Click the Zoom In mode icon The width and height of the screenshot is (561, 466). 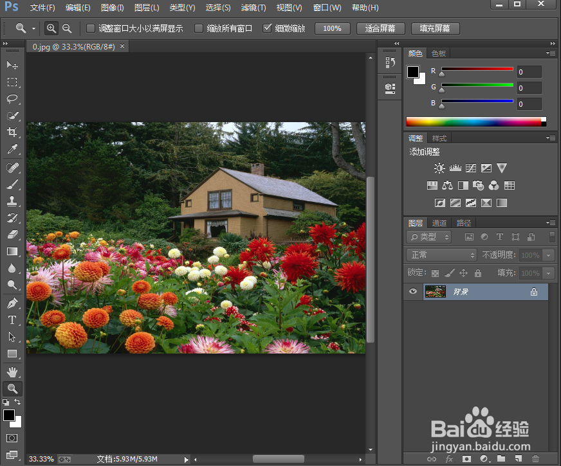click(x=51, y=28)
